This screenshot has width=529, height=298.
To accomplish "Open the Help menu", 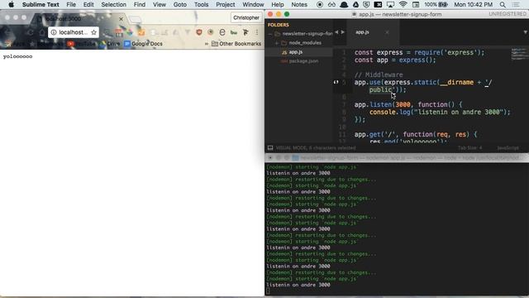I will tap(278, 5).
